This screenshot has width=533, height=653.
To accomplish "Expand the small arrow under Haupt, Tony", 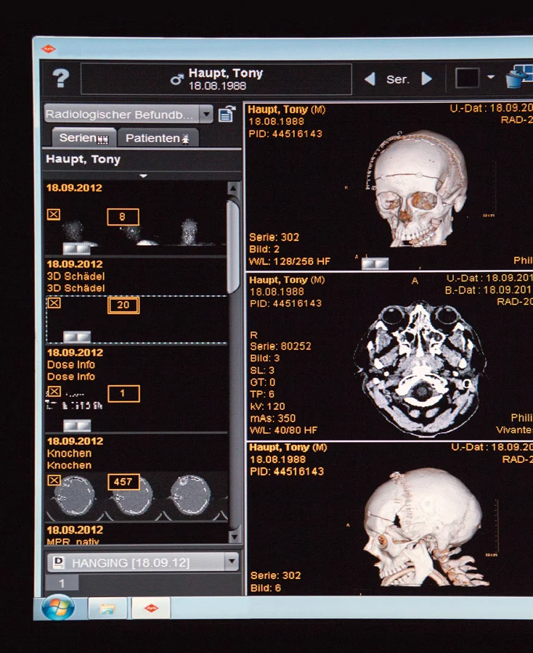I will click(x=143, y=176).
